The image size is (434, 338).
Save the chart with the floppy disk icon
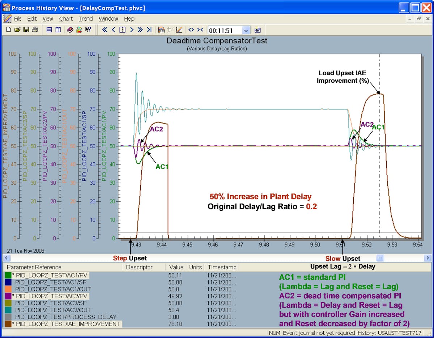[26, 30]
